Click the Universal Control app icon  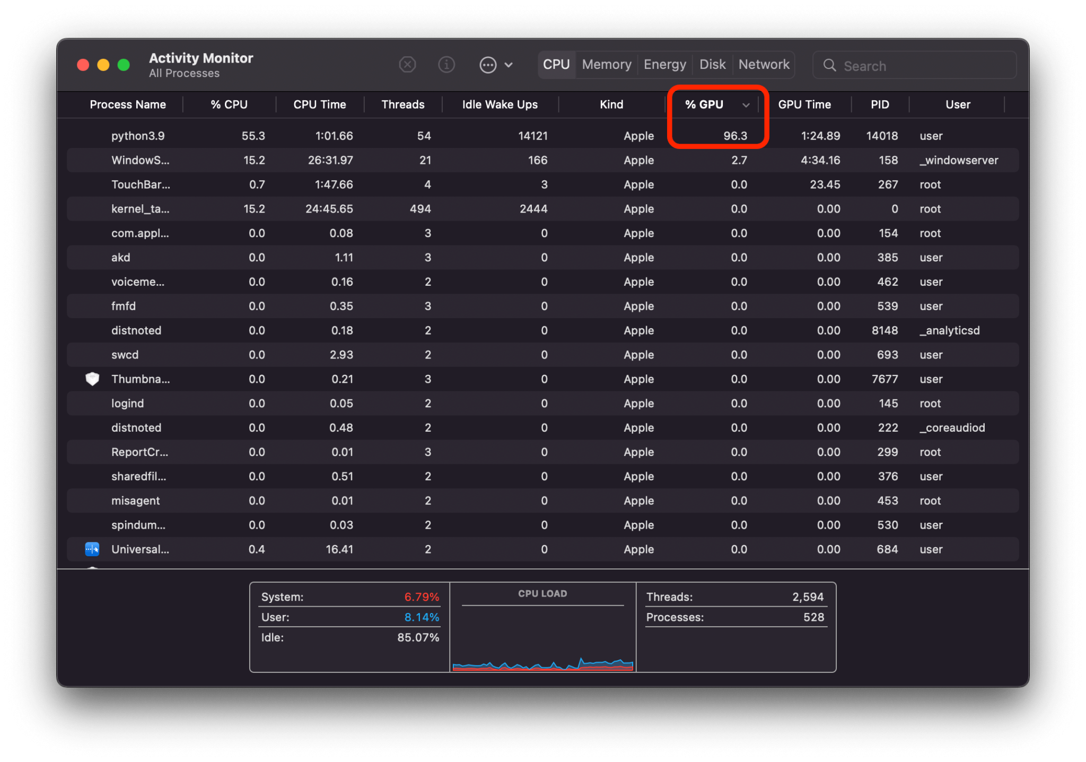(91, 549)
